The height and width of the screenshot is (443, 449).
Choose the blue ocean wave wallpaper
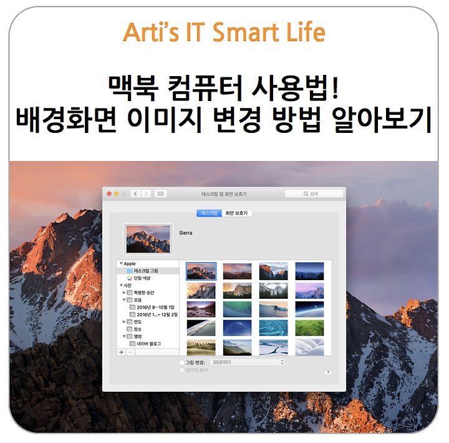(x=274, y=309)
